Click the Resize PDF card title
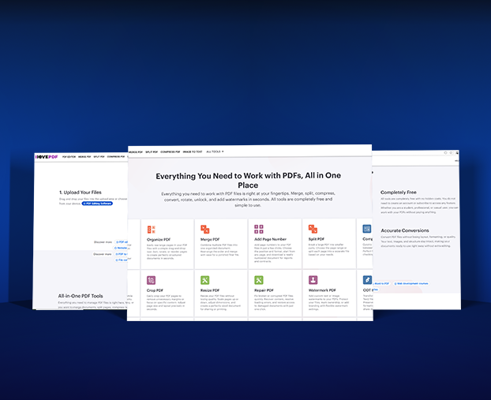 pos(210,290)
